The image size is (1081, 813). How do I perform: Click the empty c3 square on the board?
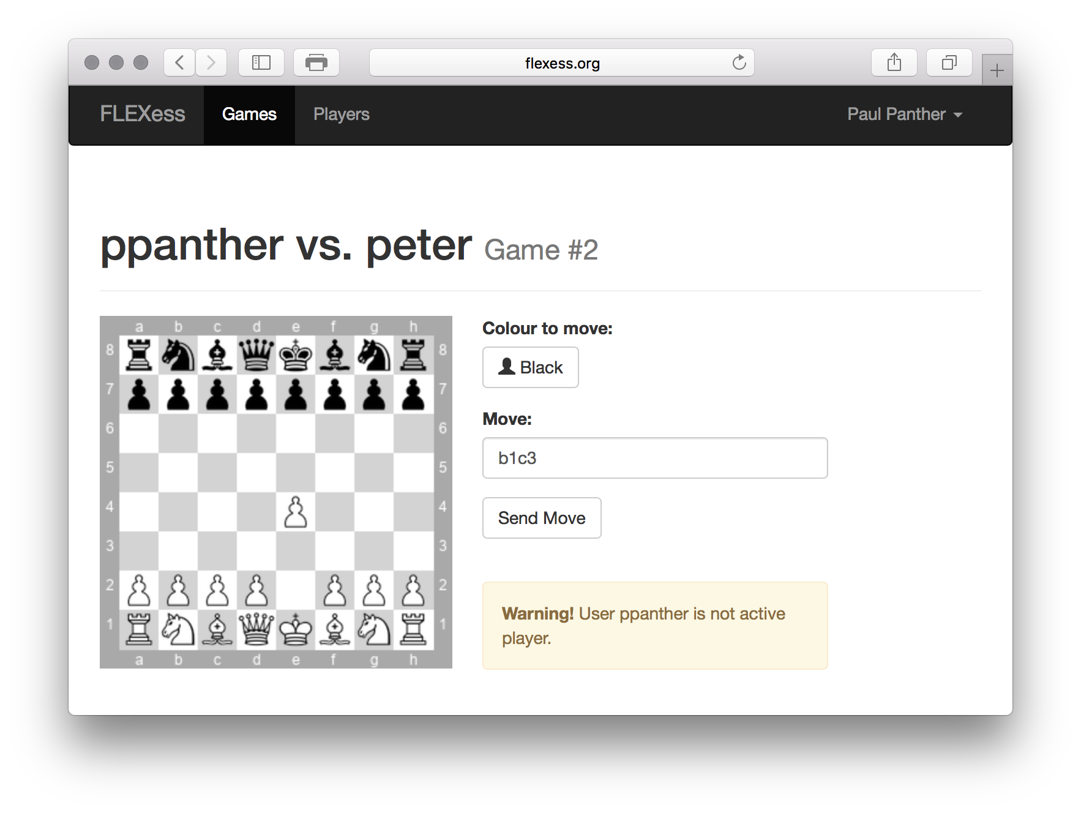pyautogui.click(x=217, y=551)
